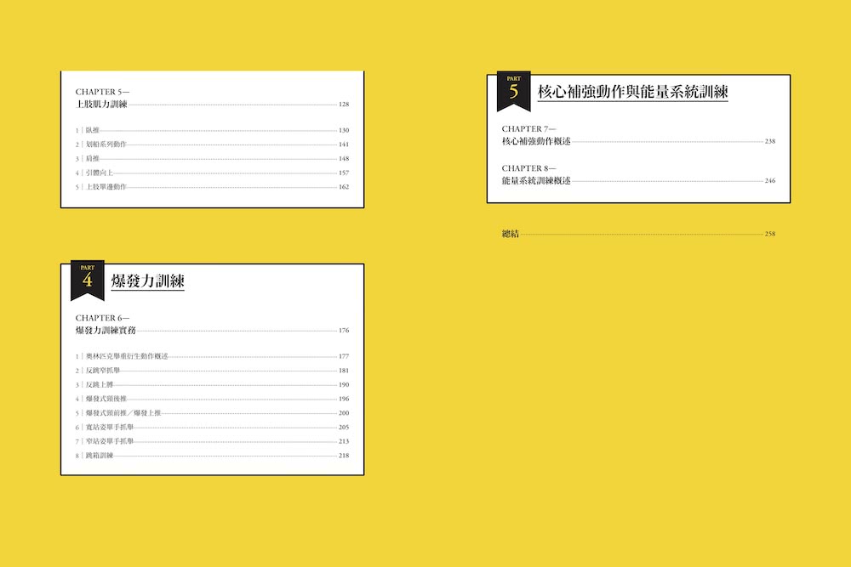This screenshot has width=851, height=567.
Task: Go to chapter 上肢肌力訓練
Action: 101,105
